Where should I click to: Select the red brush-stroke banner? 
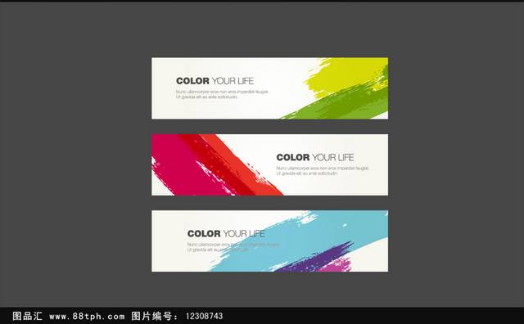point(269,164)
